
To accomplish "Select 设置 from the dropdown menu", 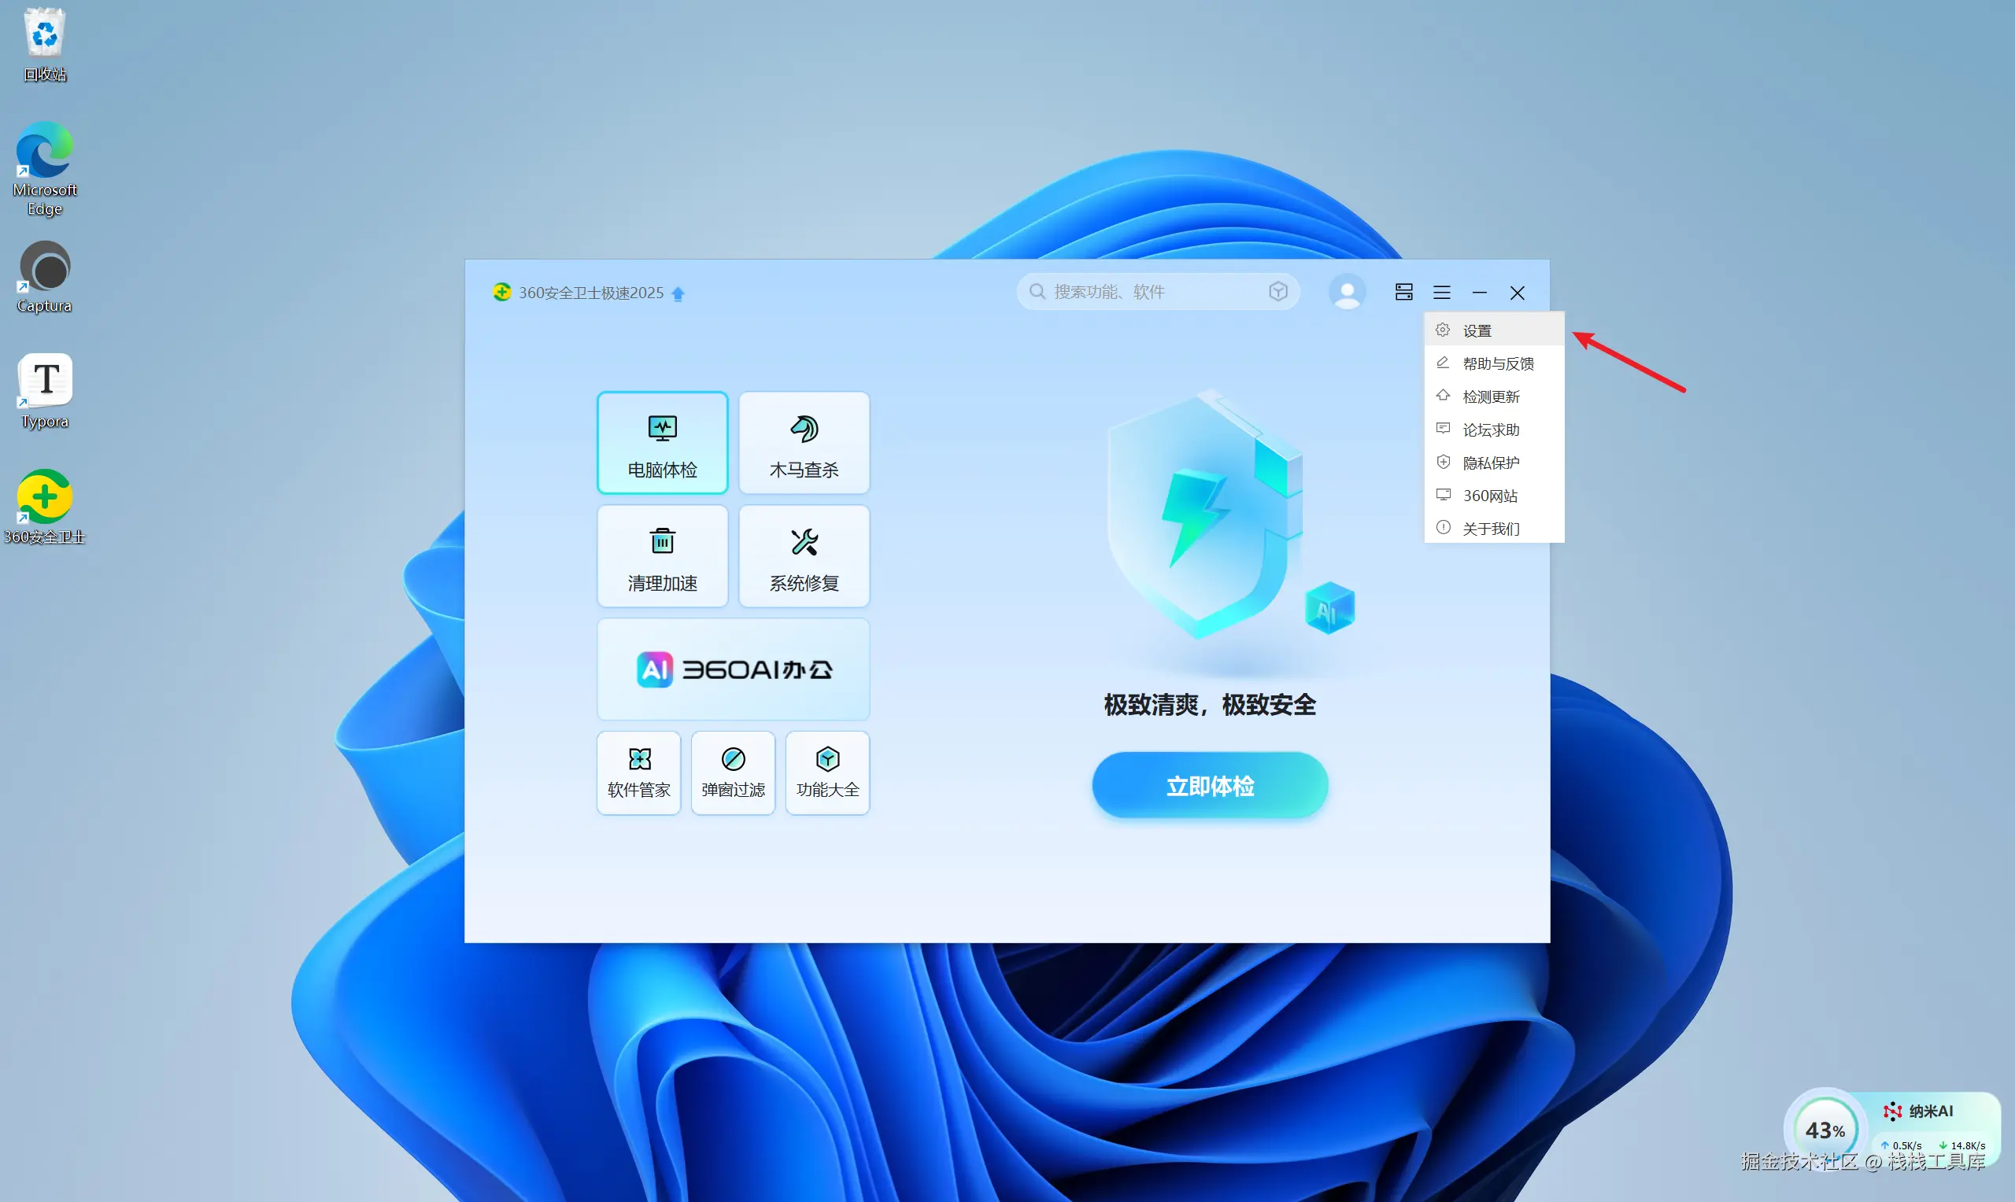I will pyautogui.click(x=1477, y=330).
